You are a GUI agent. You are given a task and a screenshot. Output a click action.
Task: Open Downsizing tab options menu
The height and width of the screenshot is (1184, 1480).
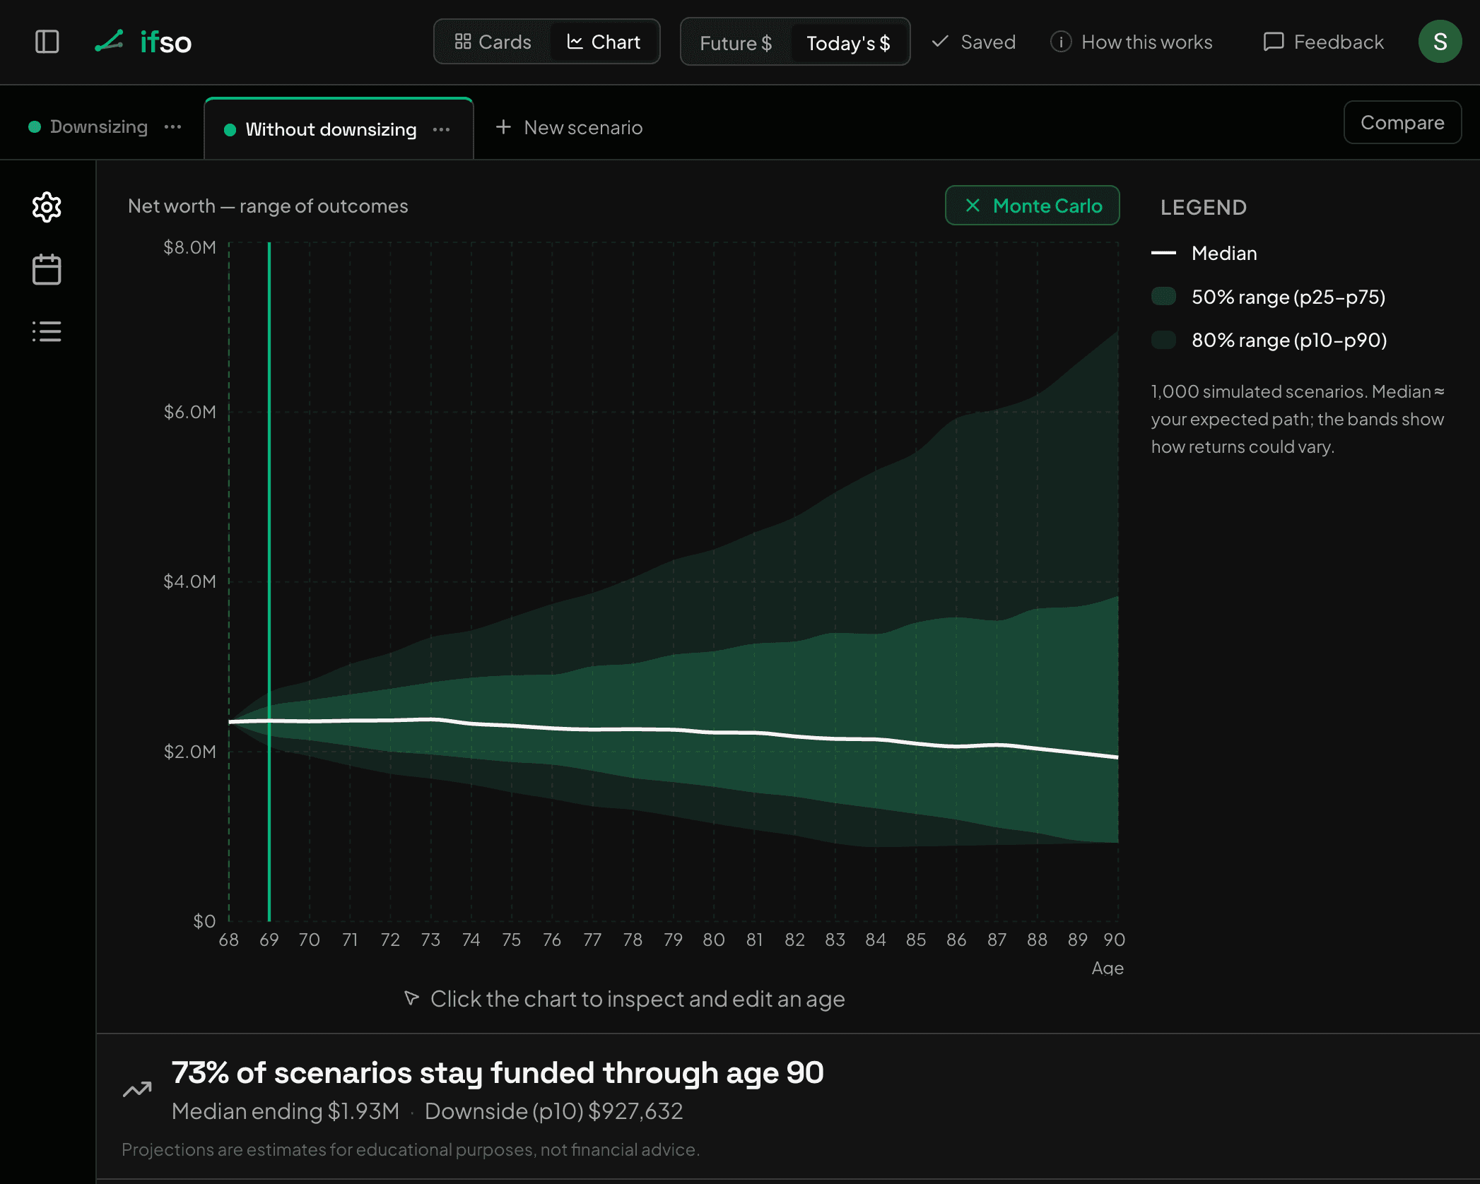(172, 126)
